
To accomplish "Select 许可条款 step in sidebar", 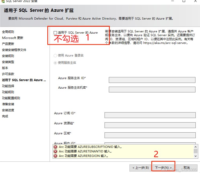I will [8, 74].
